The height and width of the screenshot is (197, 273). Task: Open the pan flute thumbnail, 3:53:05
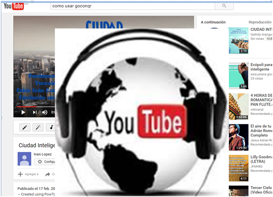coord(238,106)
